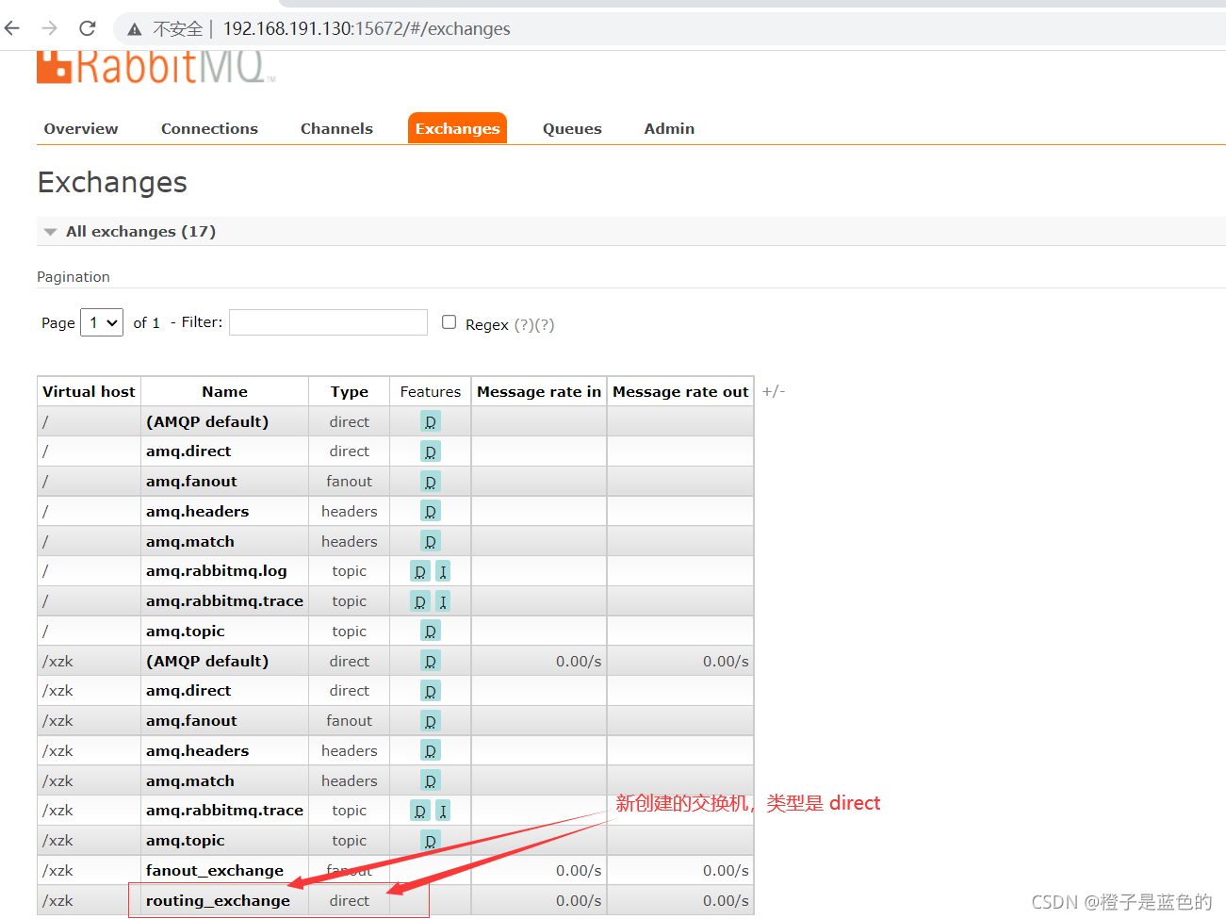The image size is (1226, 919).
Task: Click the I badge in /xzk amq.rabbitmq.trace row
Action: (443, 811)
